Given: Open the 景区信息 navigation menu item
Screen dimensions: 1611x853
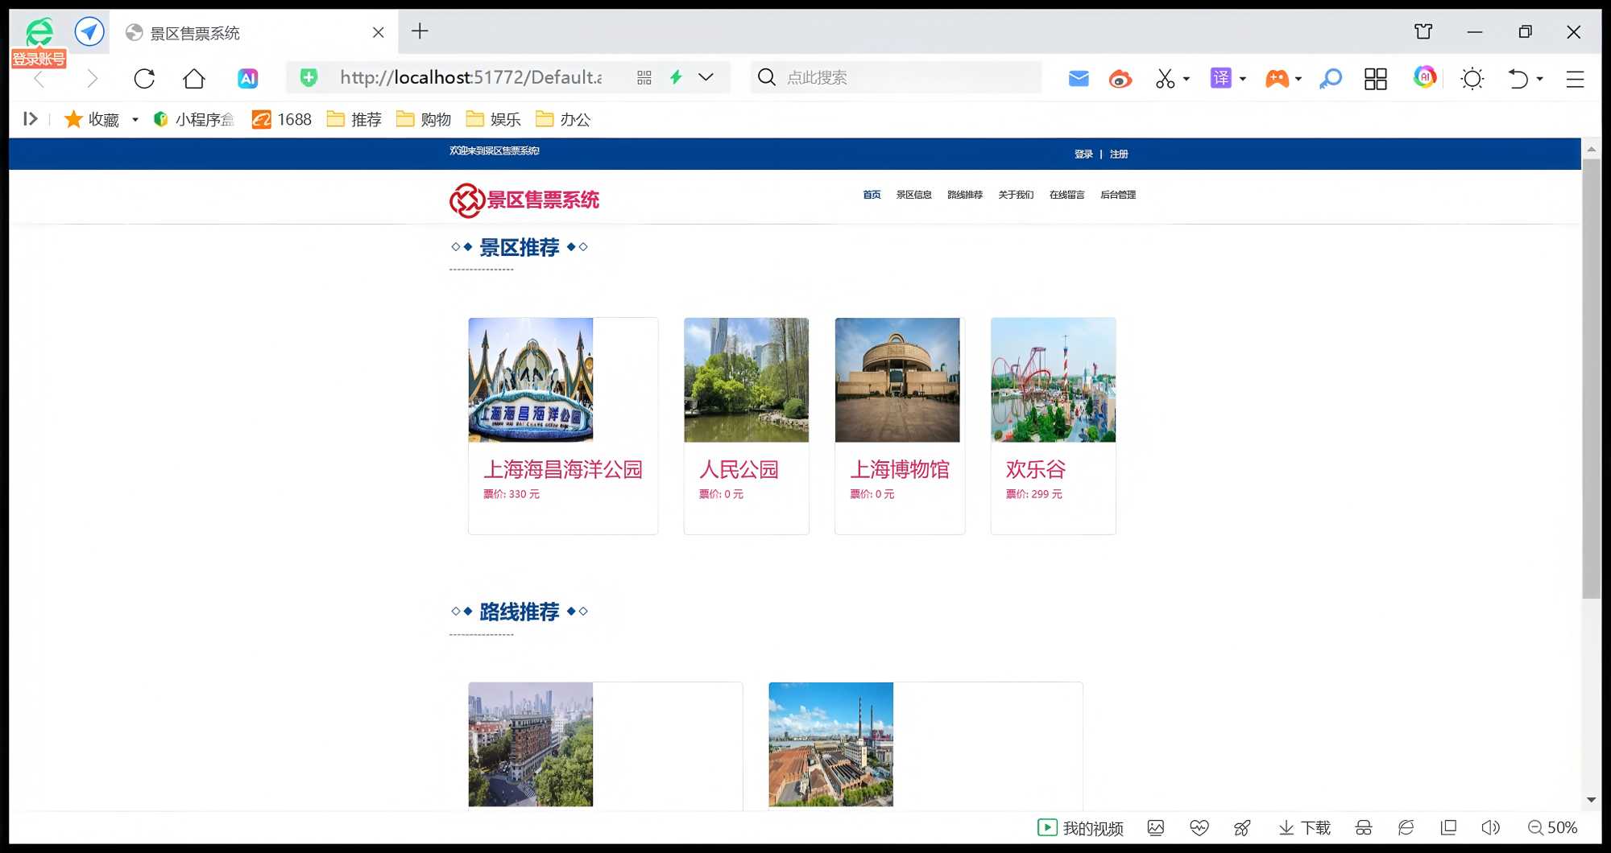Looking at the screenshot, I should tap(913, 195).
